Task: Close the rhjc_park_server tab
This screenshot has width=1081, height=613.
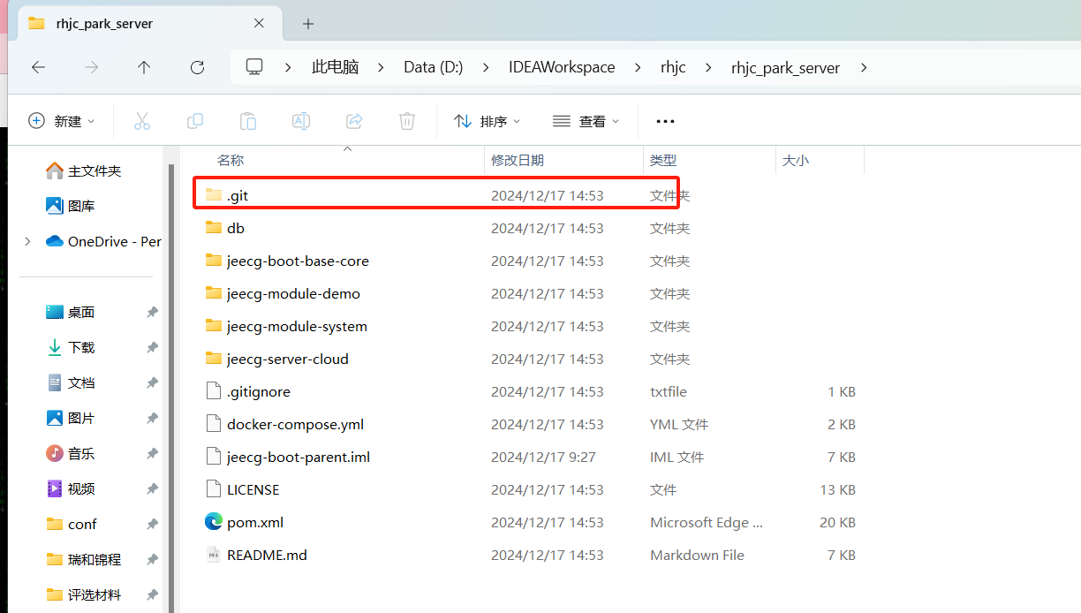Action: pos(260,24)
